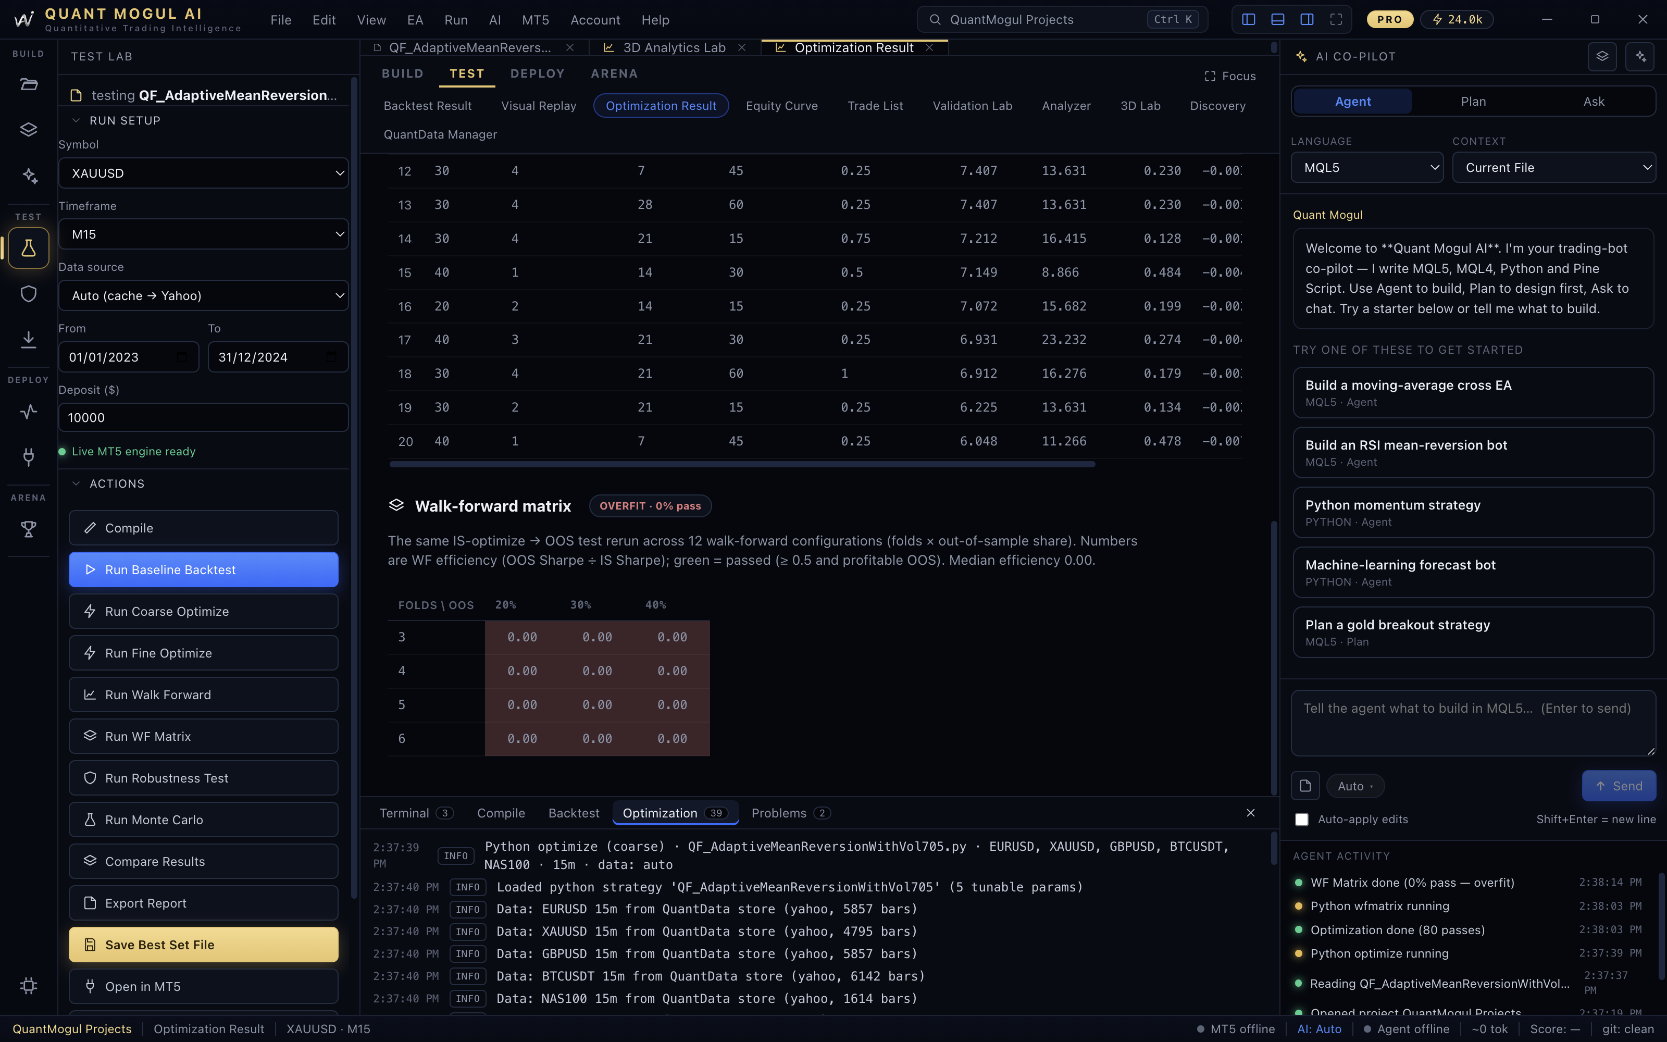The image size is (1667, 1042).
Task: Switch co-pilot mode to Plan
Action: click(x=1473, y=101)
